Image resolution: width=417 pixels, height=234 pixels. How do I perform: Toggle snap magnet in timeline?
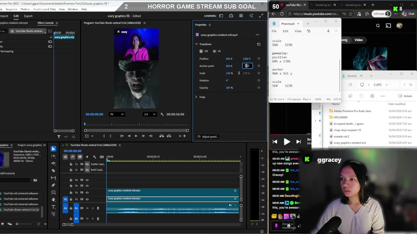point(73,157)
